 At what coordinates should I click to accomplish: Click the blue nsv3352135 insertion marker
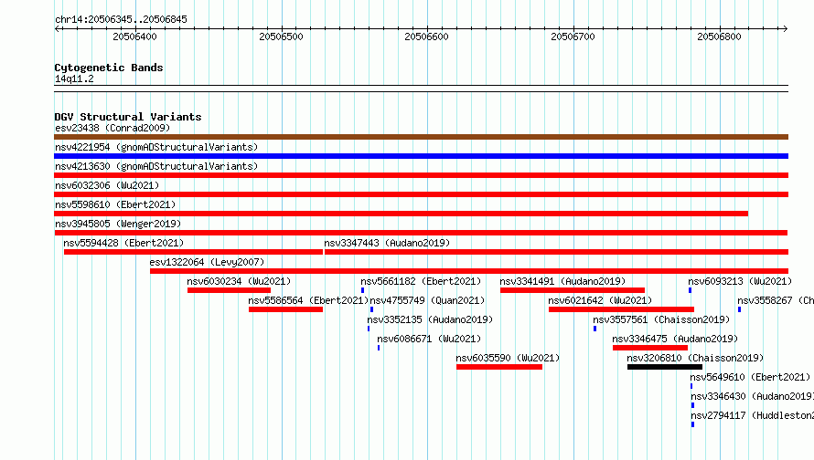pyautogui.click(x=369, y=329)
